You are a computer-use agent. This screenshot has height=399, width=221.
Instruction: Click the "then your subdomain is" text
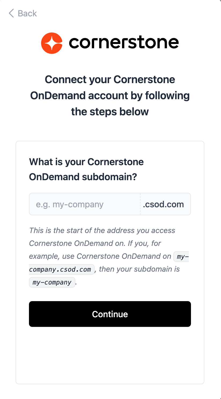point(139,269)
